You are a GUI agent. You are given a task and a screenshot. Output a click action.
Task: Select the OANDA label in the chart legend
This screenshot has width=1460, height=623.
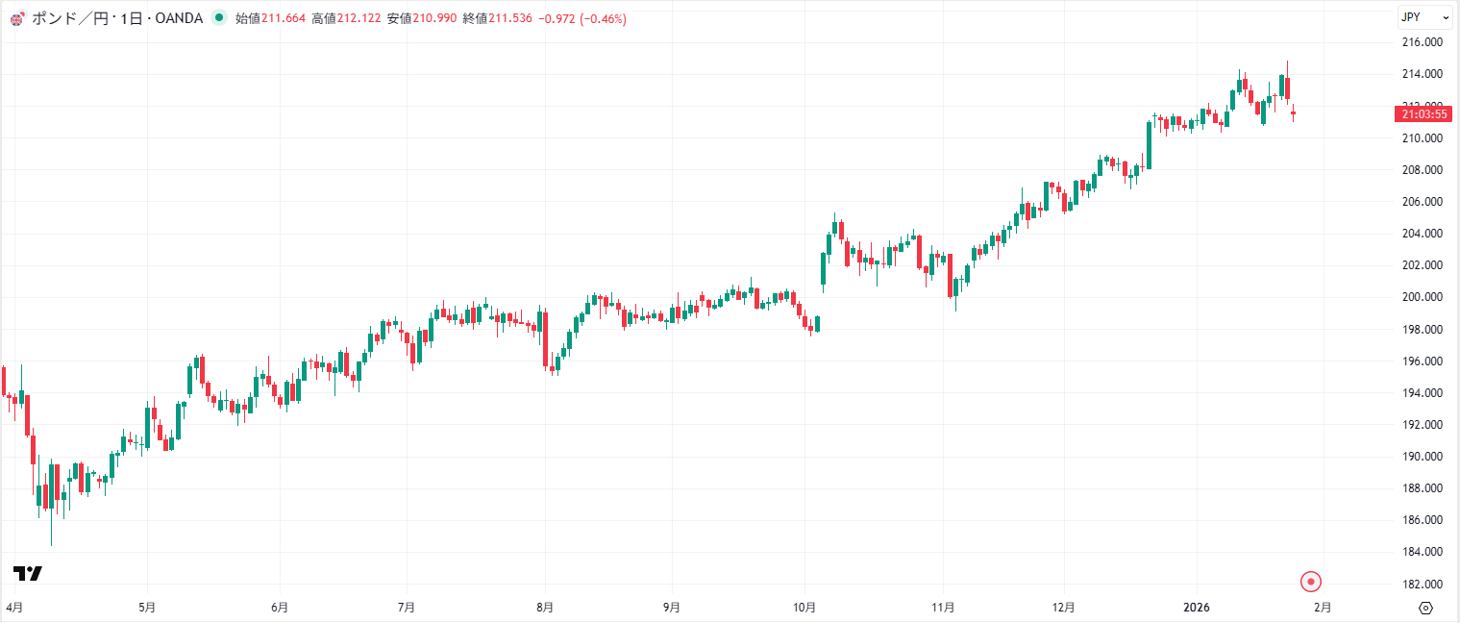180,17
